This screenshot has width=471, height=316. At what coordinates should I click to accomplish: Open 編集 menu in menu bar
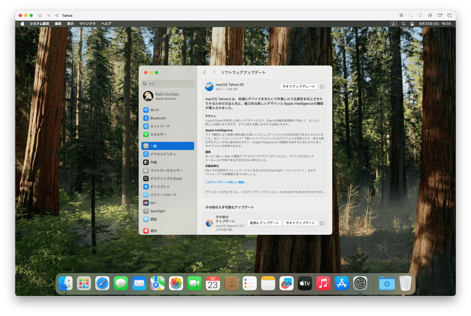(58, 24)
